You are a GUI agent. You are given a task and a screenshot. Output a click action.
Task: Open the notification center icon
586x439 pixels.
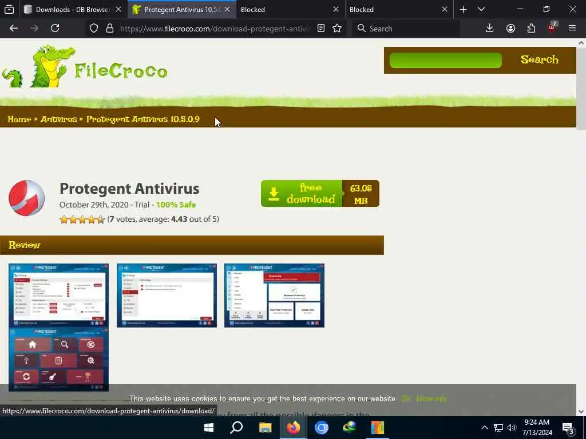point(568,428)
